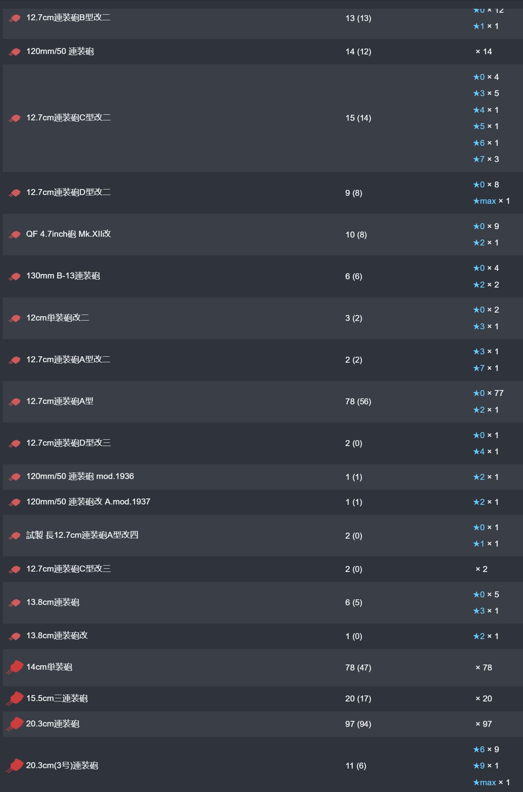Click the × 78 quantity for 14cm単装砲
Image resolution: width=523 pixels, height=792 pixels.
[x=484, y=668]
